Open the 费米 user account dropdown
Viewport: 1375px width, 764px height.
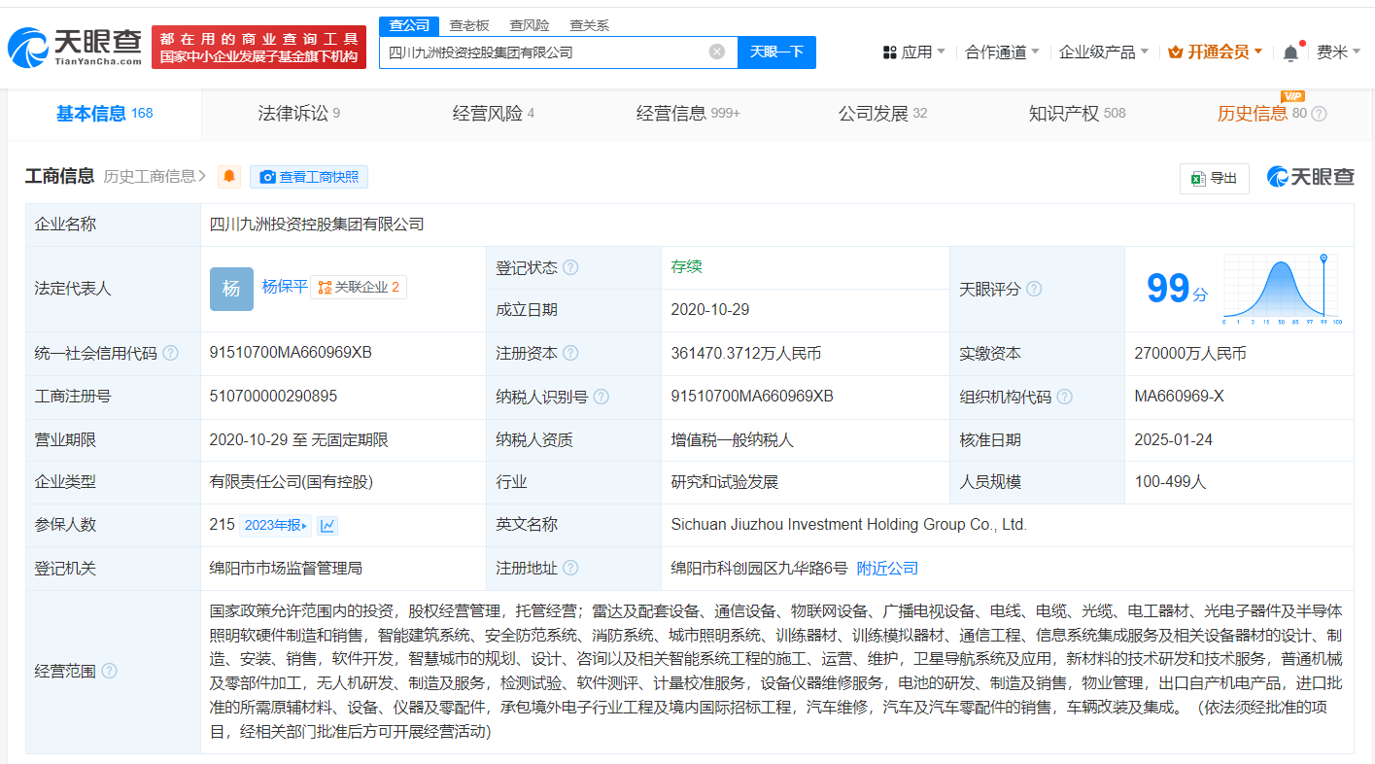pos(1339,52)
